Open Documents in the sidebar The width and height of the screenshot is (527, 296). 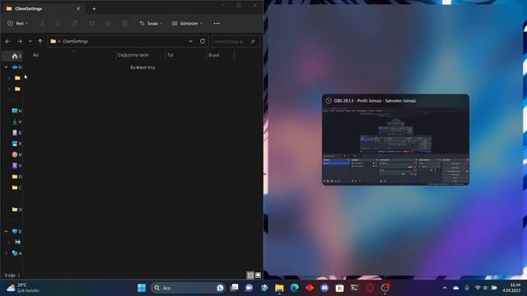(x=15, y=132)
